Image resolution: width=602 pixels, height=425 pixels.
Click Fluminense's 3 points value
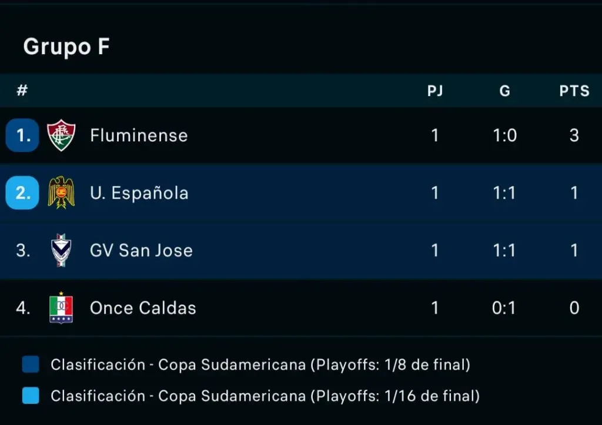(x=574, y=135)
